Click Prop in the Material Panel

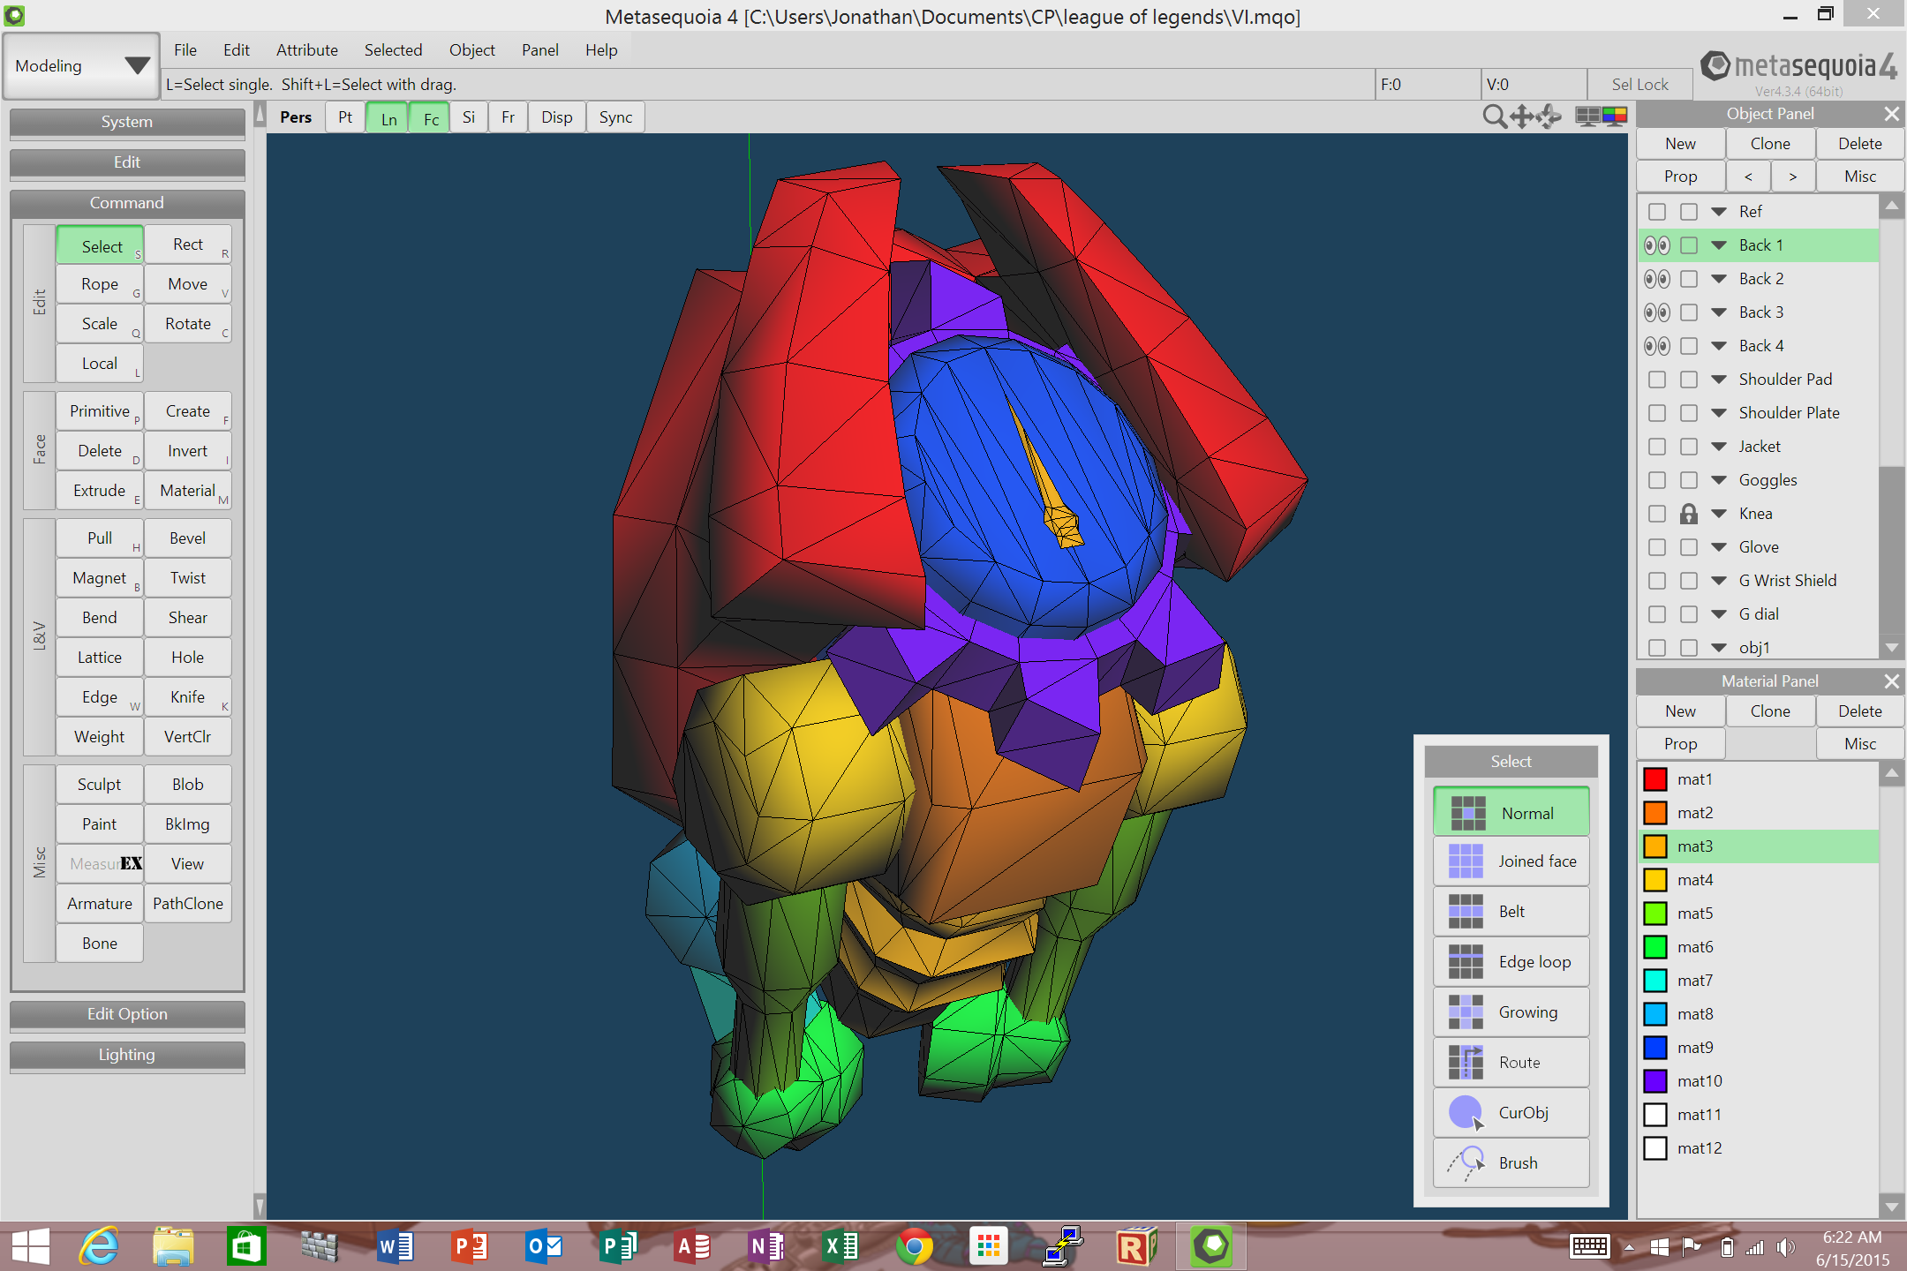(1681, 744)
